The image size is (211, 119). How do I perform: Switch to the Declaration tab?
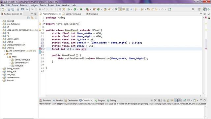click(x=71, y=100)
